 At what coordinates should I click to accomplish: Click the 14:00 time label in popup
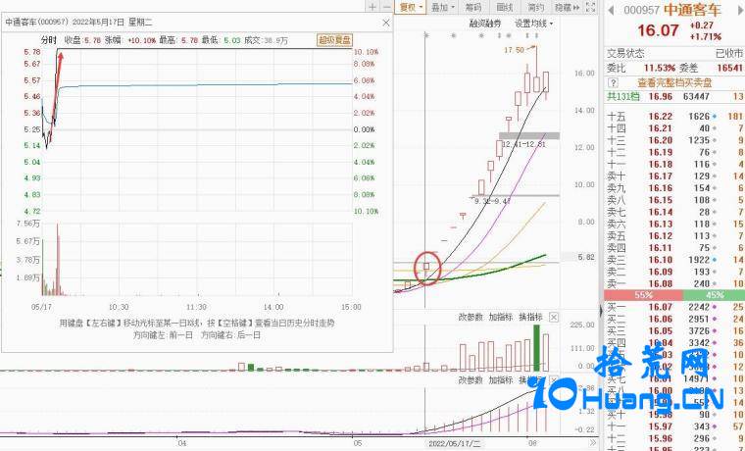point(273,308)
